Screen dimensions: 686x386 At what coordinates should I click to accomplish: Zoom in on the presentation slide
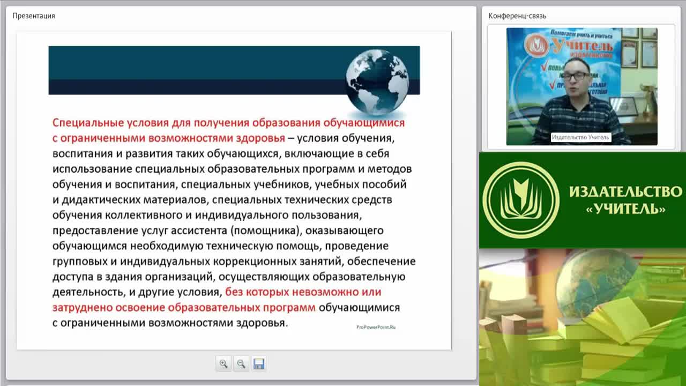[x=223, y=364]
